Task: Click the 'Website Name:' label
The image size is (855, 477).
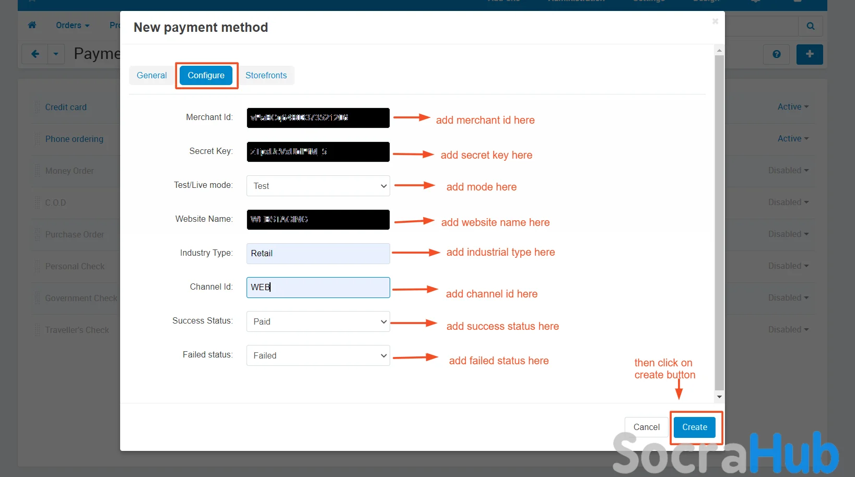Action: click(204, 219)
